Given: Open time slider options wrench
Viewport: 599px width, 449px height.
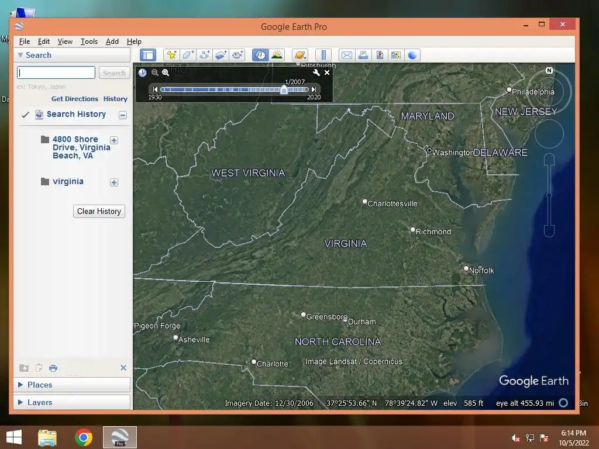Looking at the screenshot, I should [x=316, y=72].
